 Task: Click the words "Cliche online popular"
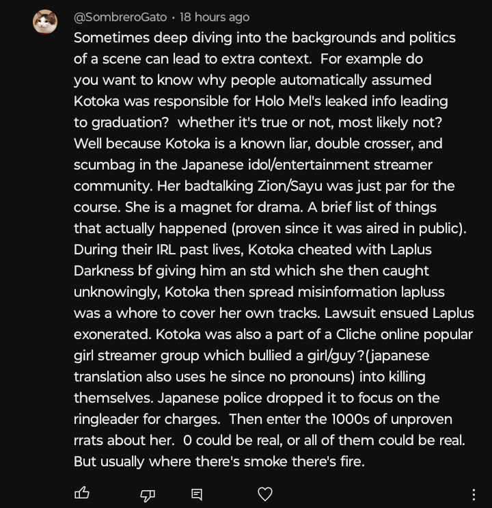[x=405, y=334]
